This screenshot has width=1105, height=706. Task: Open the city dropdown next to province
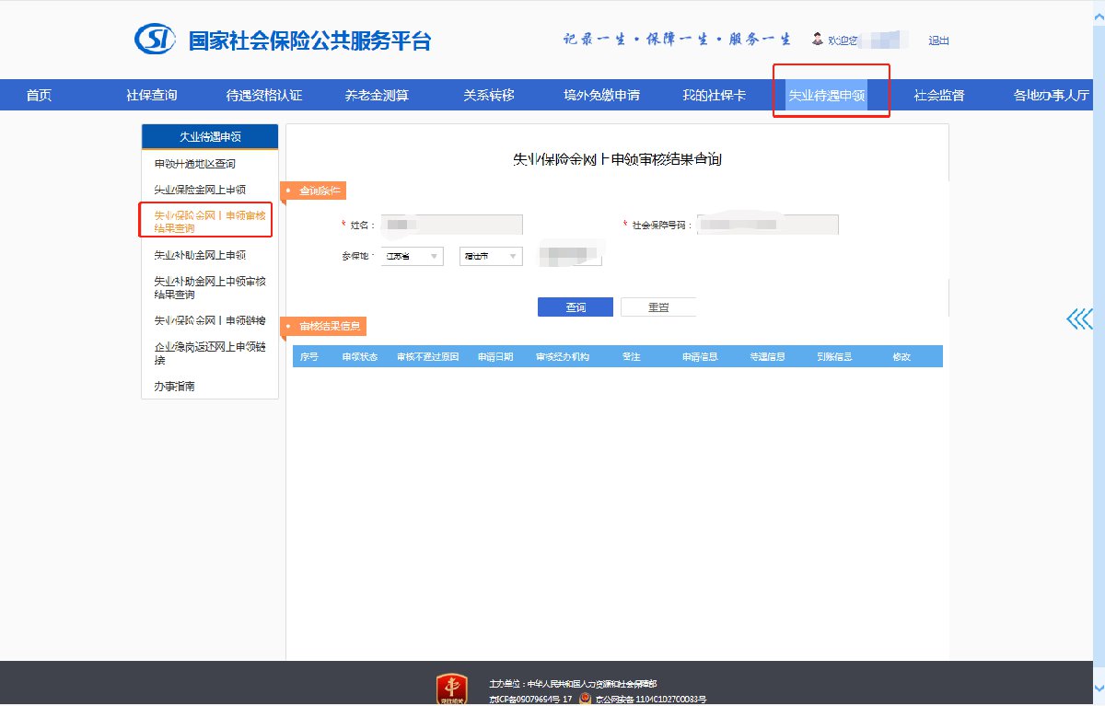click(x=490, y=257)
